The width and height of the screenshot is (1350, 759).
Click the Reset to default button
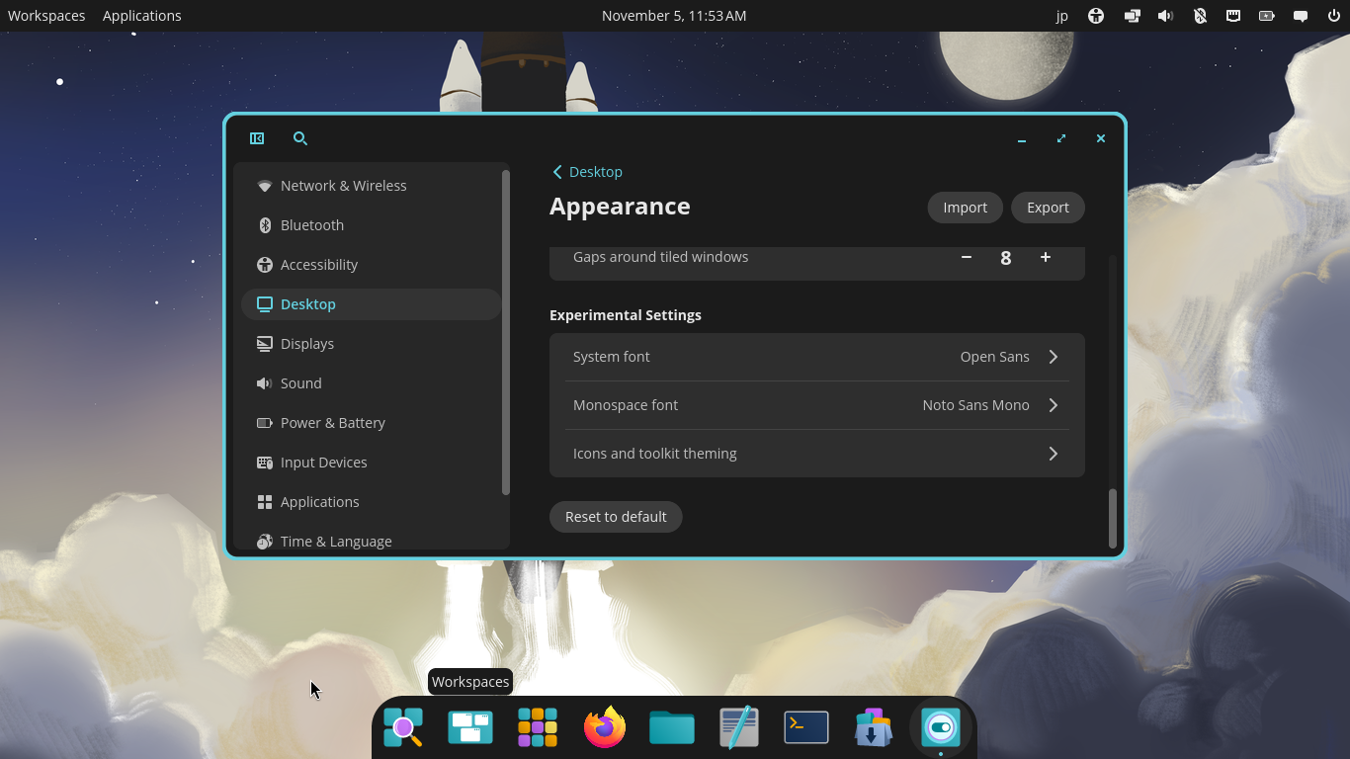tap(616, 517)
